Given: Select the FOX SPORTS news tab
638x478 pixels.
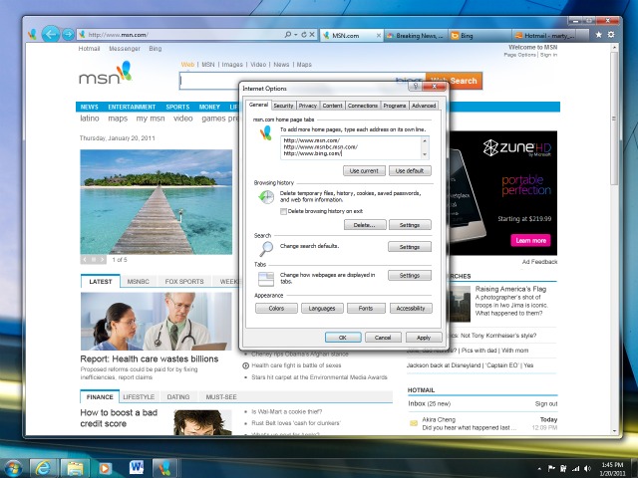Looking at the screenshot, I should click(184, 281).
